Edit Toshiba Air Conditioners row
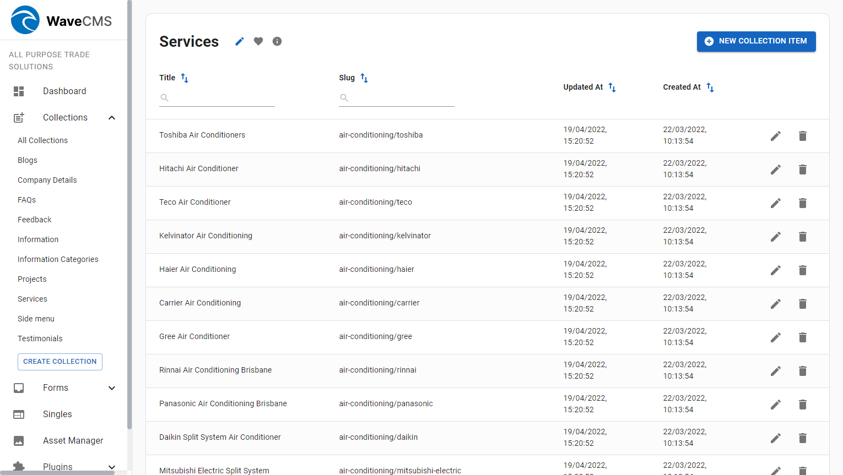Image resolution: width=843 pixels, height=475 pixels. pyautogui.click(x=776, y=136)
